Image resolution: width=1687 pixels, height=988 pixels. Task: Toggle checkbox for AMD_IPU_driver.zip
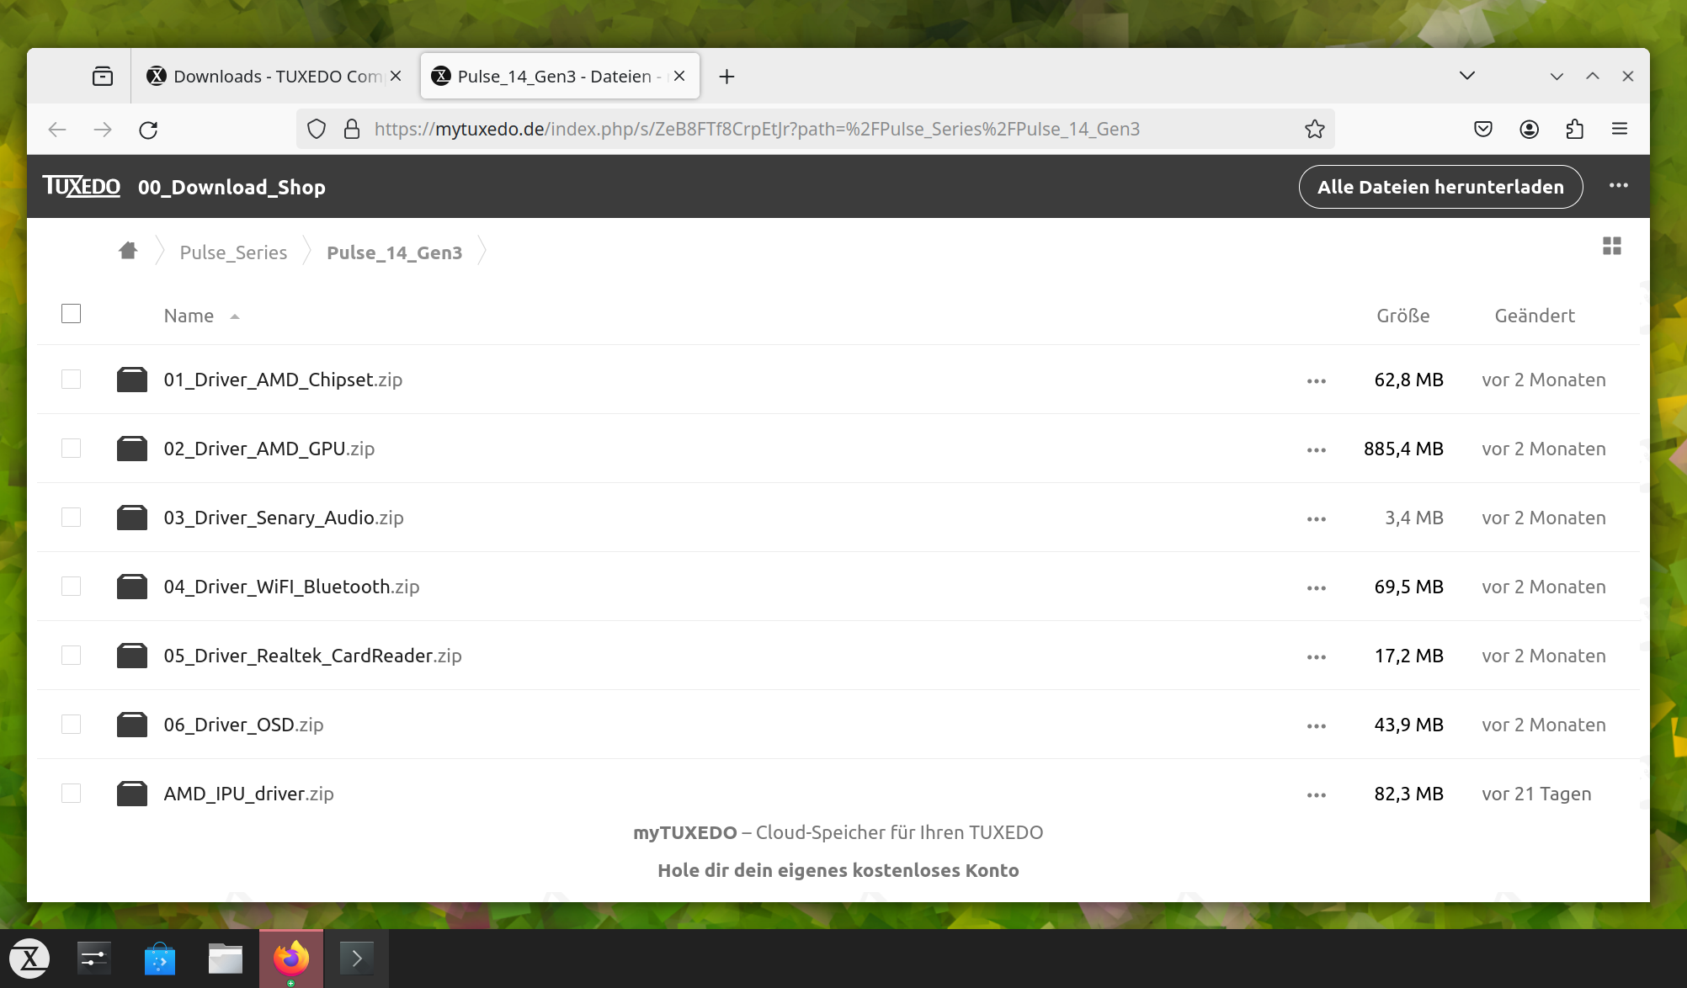click(x=71, y=793)
